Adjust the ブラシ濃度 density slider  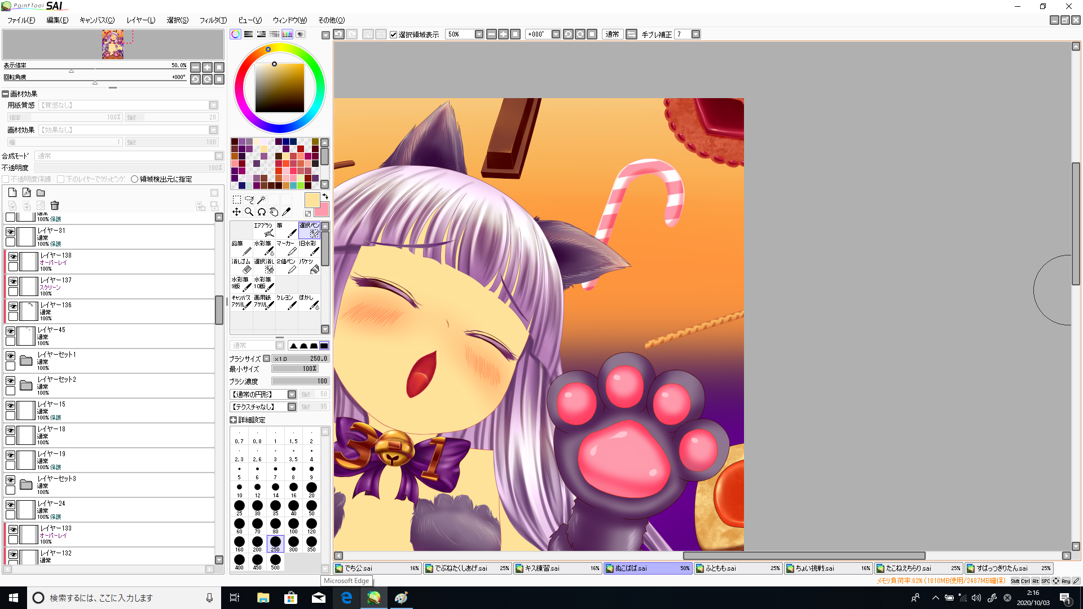click(300, 382)
